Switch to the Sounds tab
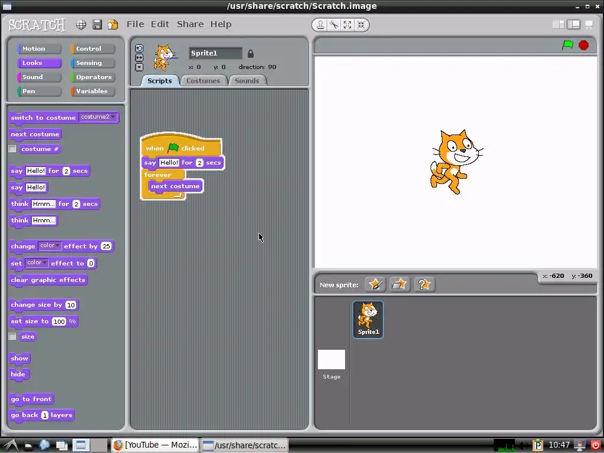This screenshot has width=604, height=453. 247,80
